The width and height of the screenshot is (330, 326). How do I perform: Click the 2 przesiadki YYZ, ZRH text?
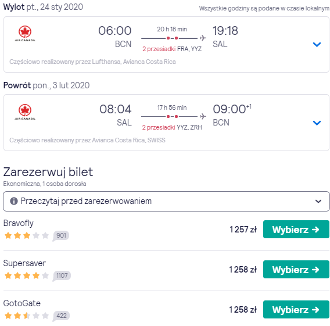click(x=172, y=127)
